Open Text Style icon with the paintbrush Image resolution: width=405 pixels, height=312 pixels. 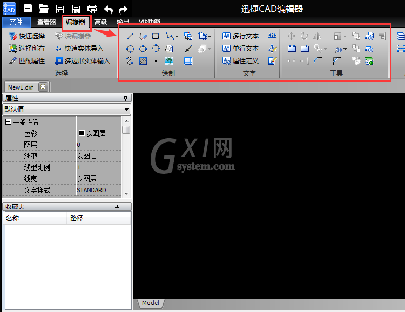(x=273, y=48)
